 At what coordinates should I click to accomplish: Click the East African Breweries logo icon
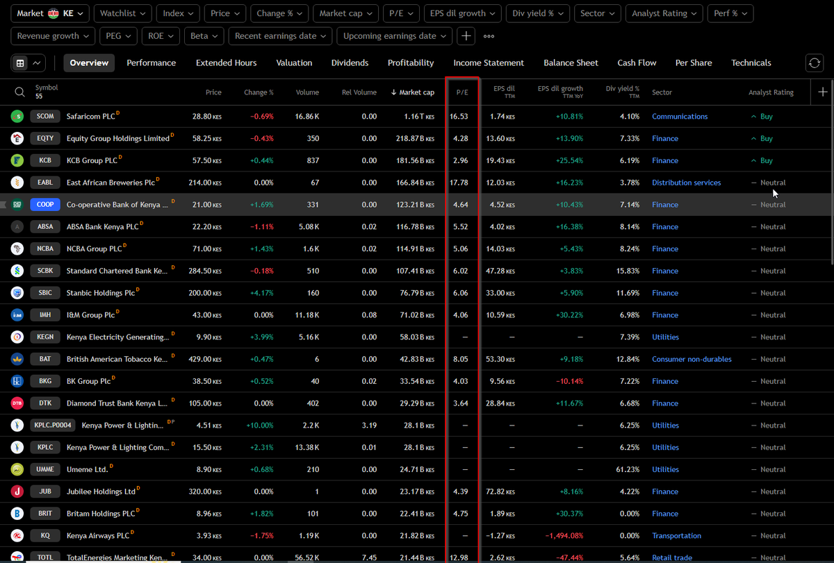coord(17,183)
